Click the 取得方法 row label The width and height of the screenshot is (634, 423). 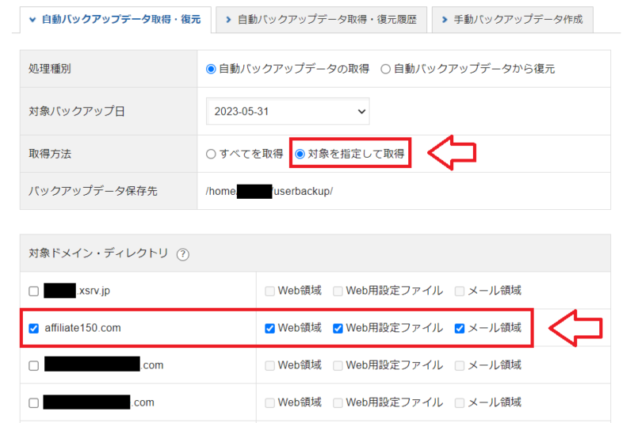click(50, 154)
